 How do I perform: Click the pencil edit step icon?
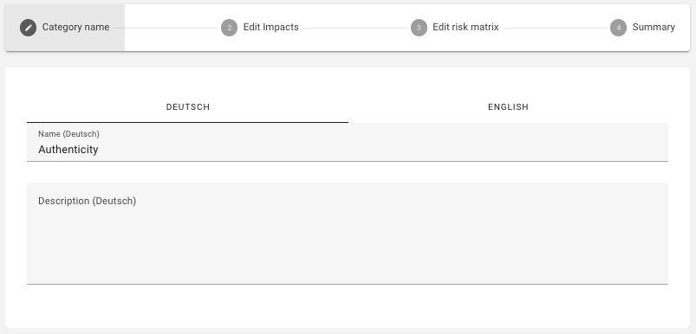point(28,28)
